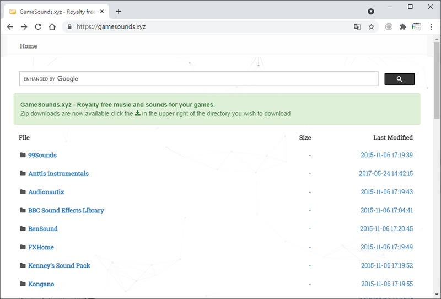Click date 2017-05-24 14:42:15
Viewport: 441px width, 299px height.
(x=386, y=173)
